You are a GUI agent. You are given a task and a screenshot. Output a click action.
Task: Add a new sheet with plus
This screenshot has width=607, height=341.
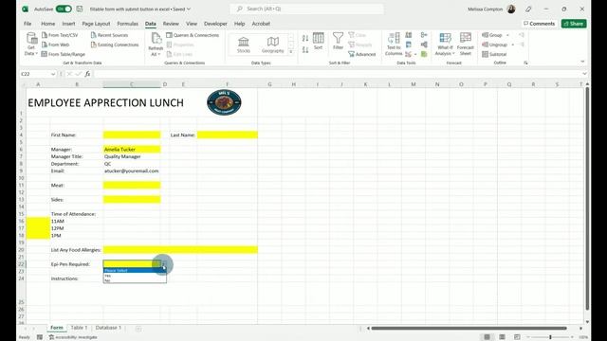coord(138,329)
